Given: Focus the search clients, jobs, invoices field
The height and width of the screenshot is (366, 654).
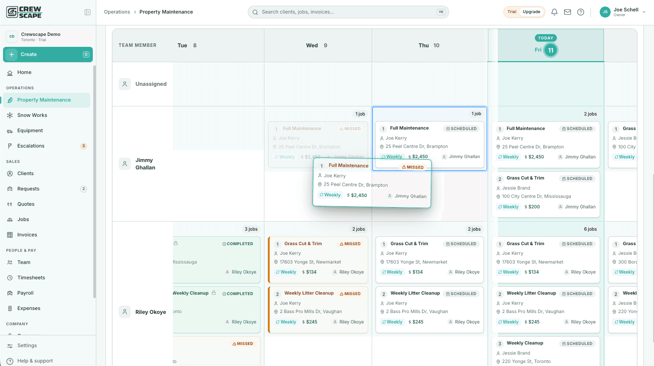Looking at the screenshot, I should tap(348, 12).
